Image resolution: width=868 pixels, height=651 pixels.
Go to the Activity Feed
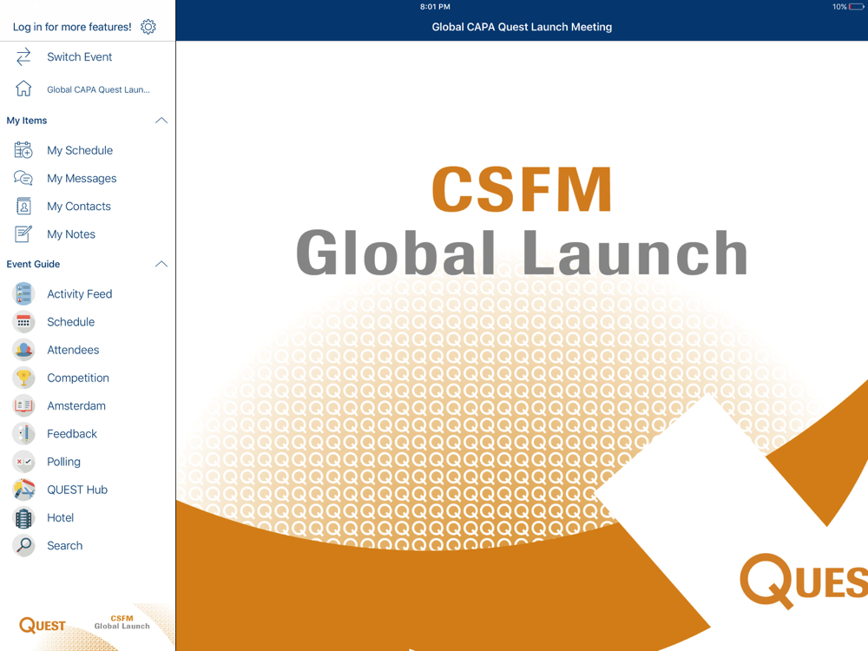click(79, 294)
